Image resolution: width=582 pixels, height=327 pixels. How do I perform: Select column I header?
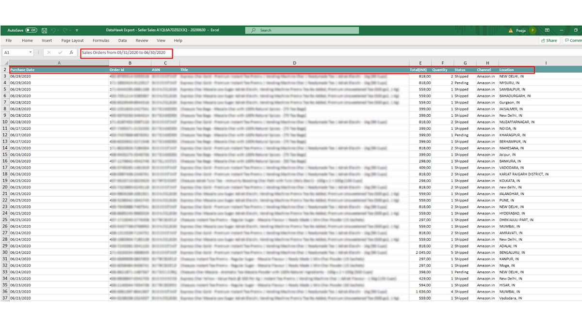pyautogui.click(x=546, y=63)
